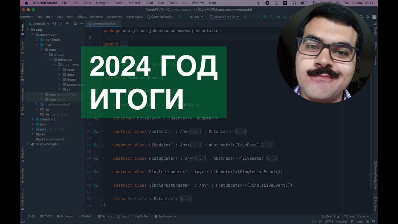Viewport: 398px width, 224px height.
Task: Click gutter icon beside line 30
Action: coord(96,145)
